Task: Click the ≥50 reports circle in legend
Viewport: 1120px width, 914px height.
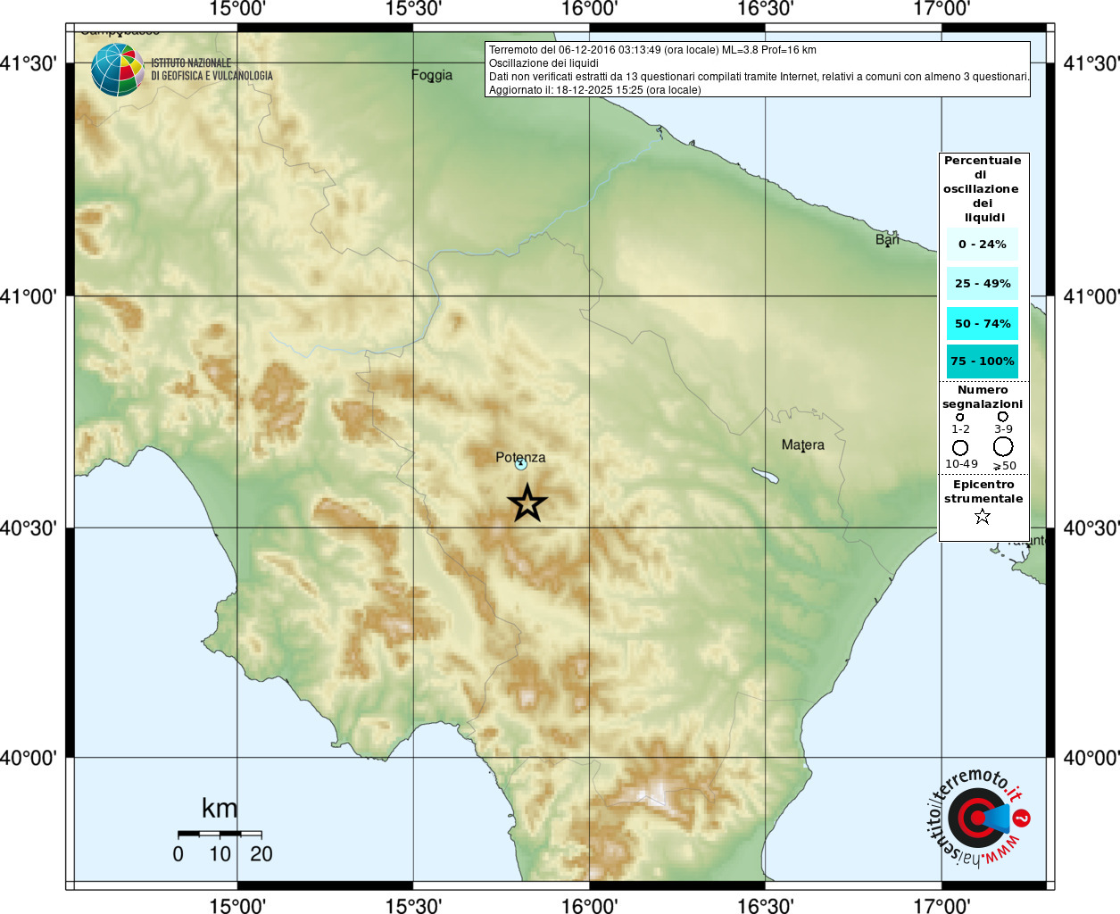Action: [1004, 445]
